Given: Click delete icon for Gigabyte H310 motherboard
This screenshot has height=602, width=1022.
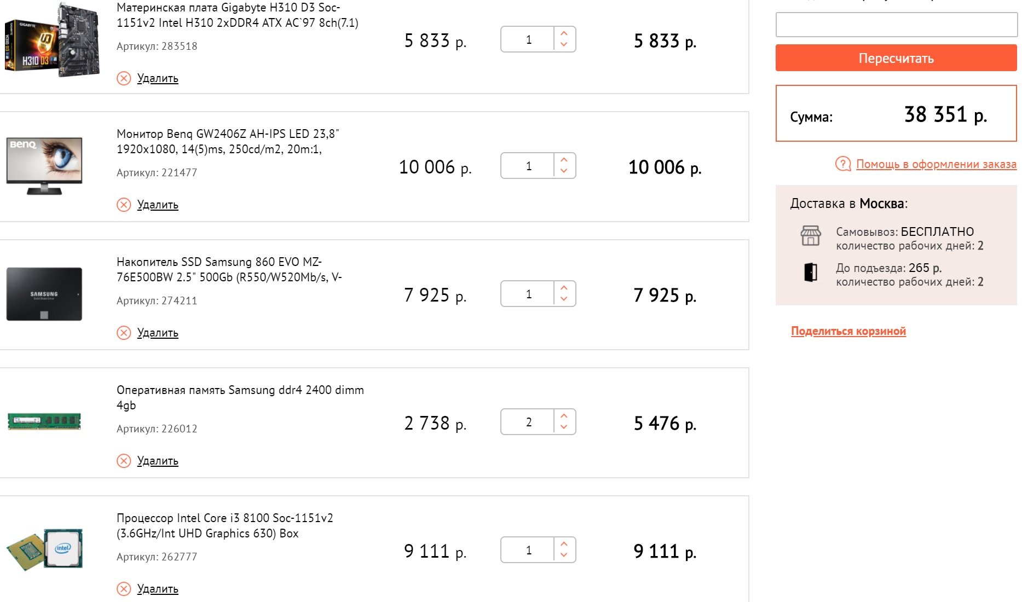Looking at the screenshot, I should [x=124, y=78].
